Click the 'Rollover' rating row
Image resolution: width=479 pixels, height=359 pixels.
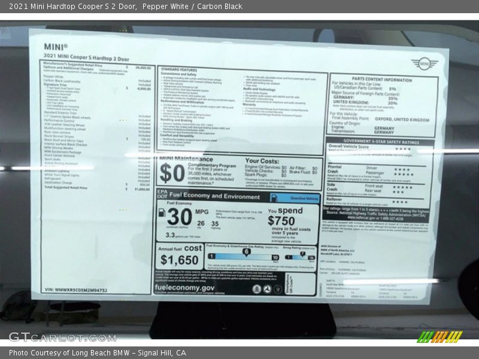(375, 200)
